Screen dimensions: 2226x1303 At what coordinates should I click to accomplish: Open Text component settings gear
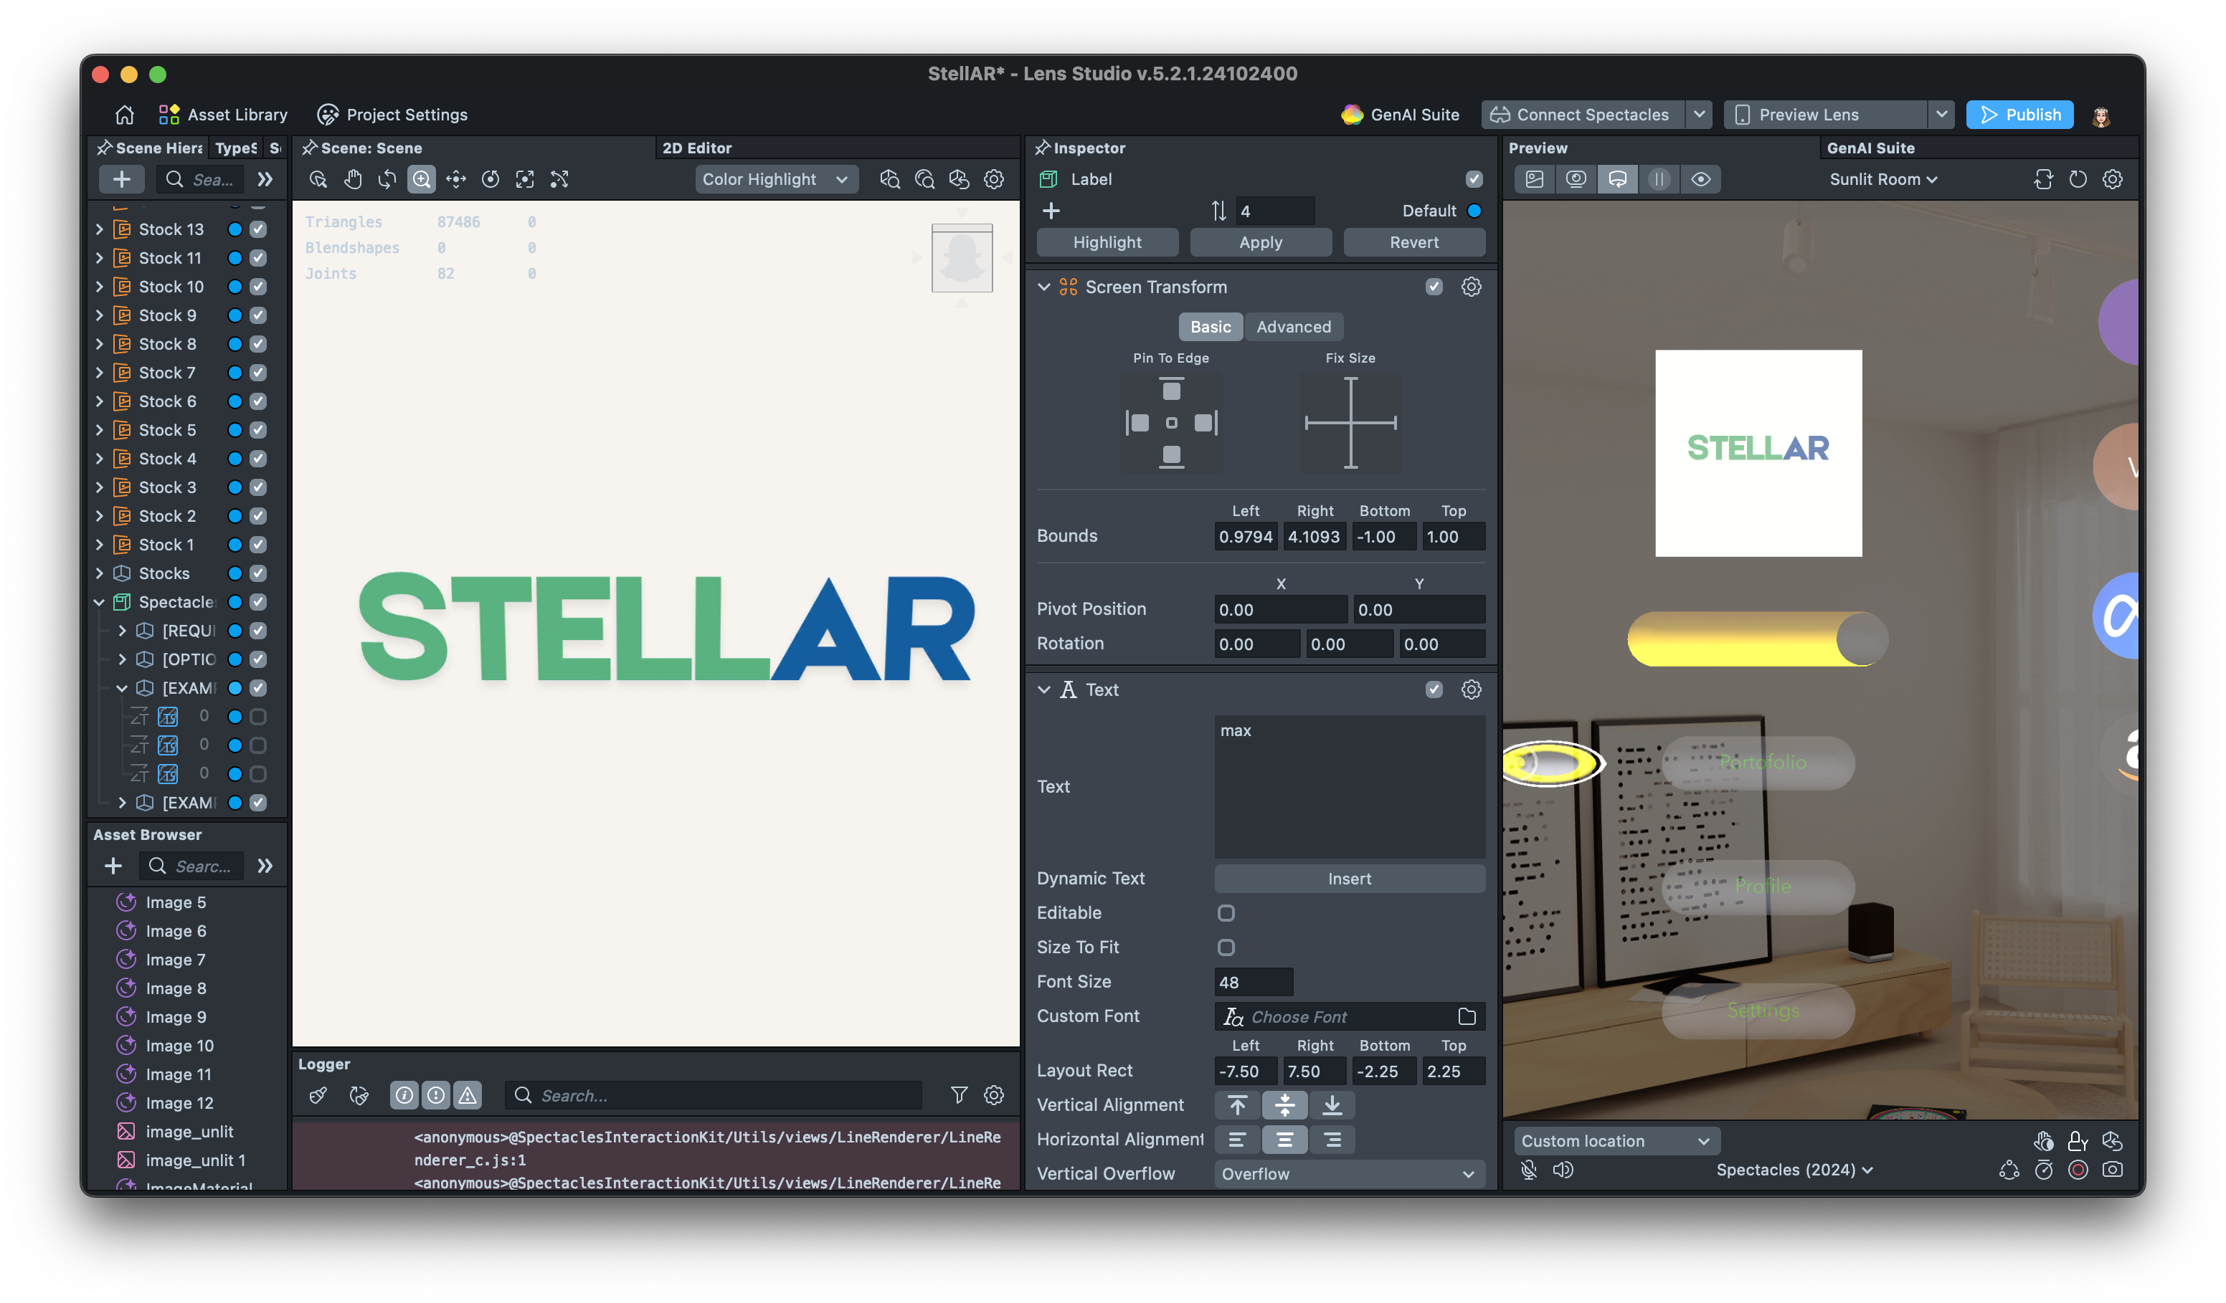(x=1471, y=689)
